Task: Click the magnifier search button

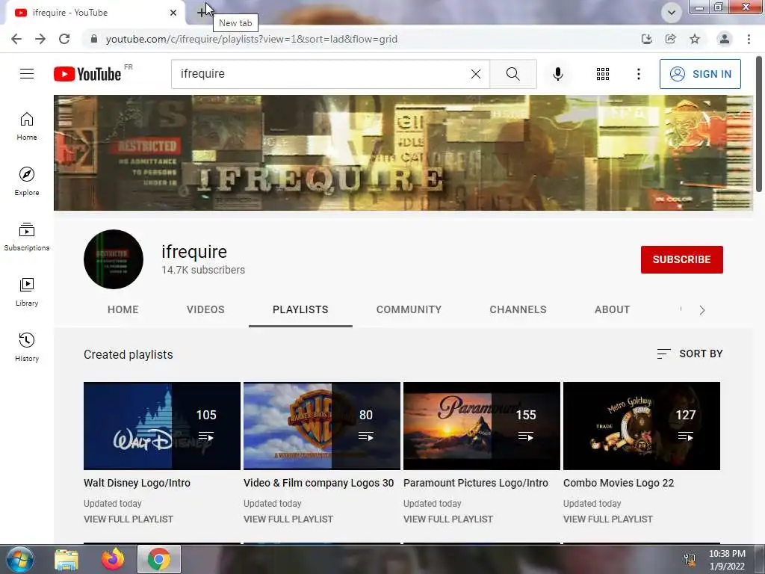Action: (512, 74)
